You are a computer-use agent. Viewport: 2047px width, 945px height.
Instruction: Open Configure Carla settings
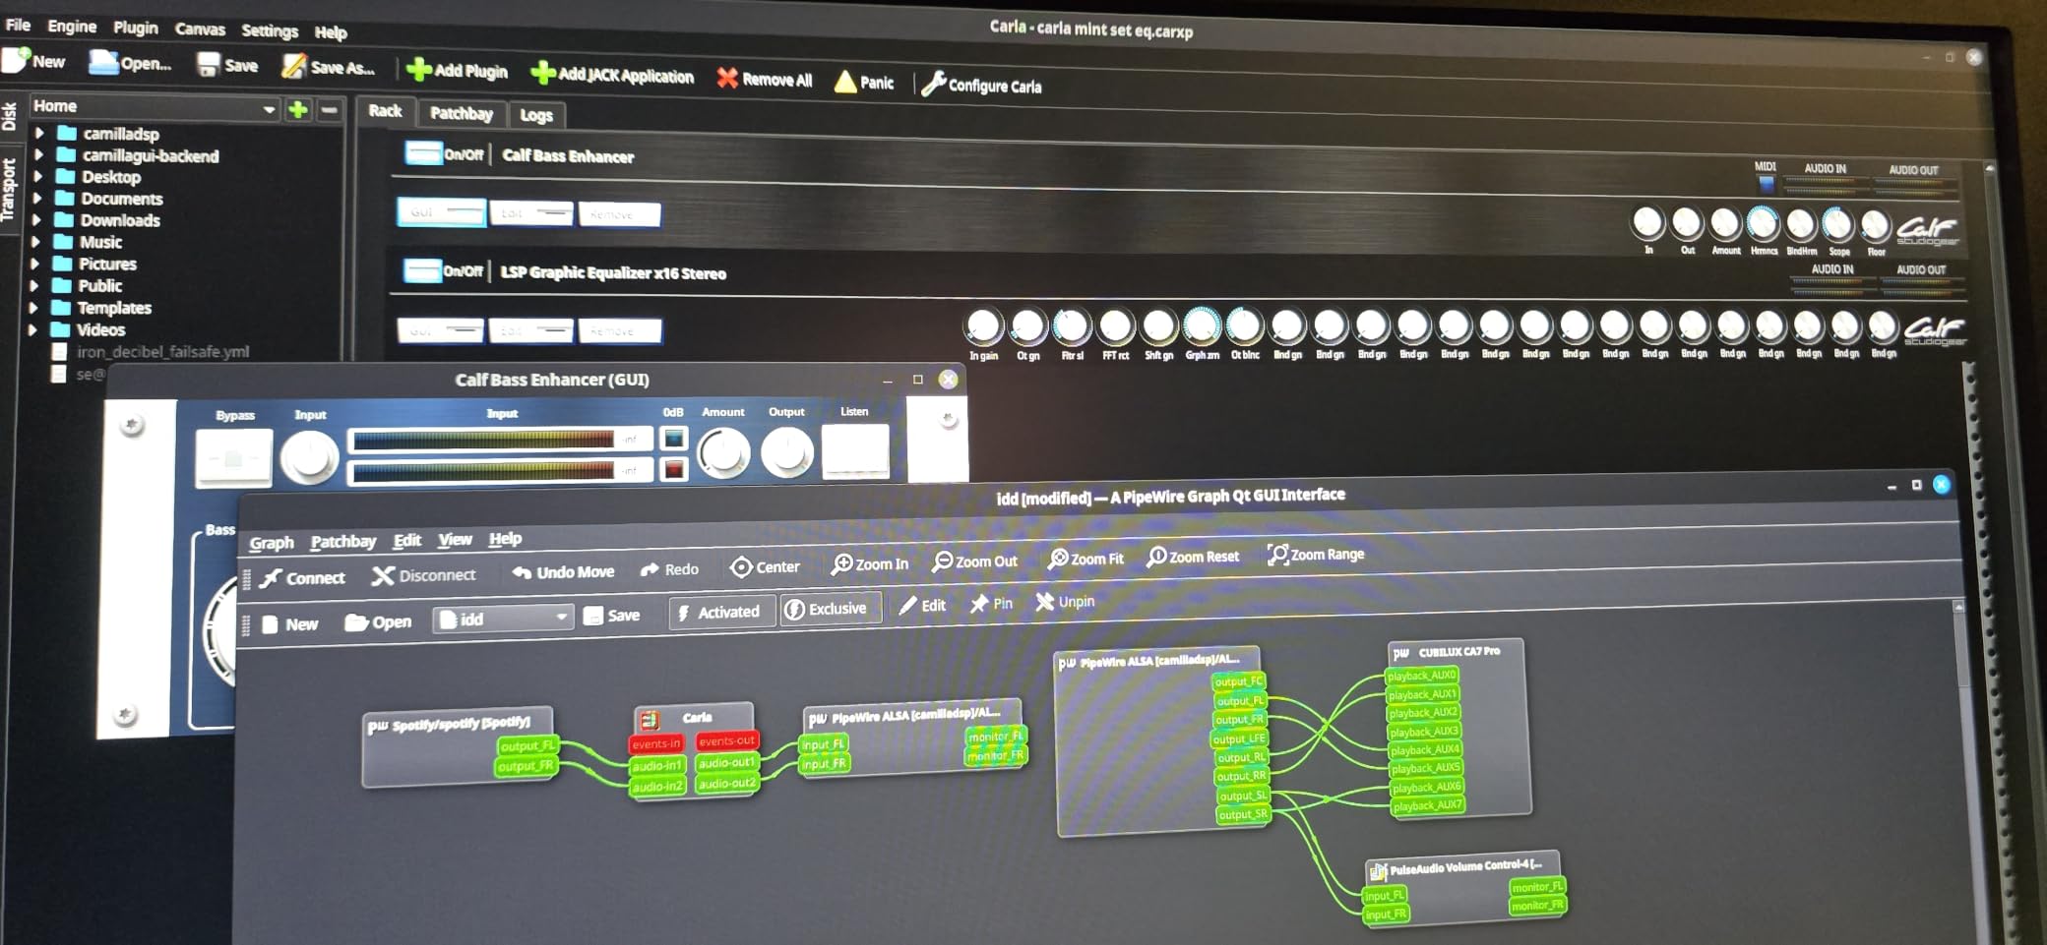coord(981,85)
